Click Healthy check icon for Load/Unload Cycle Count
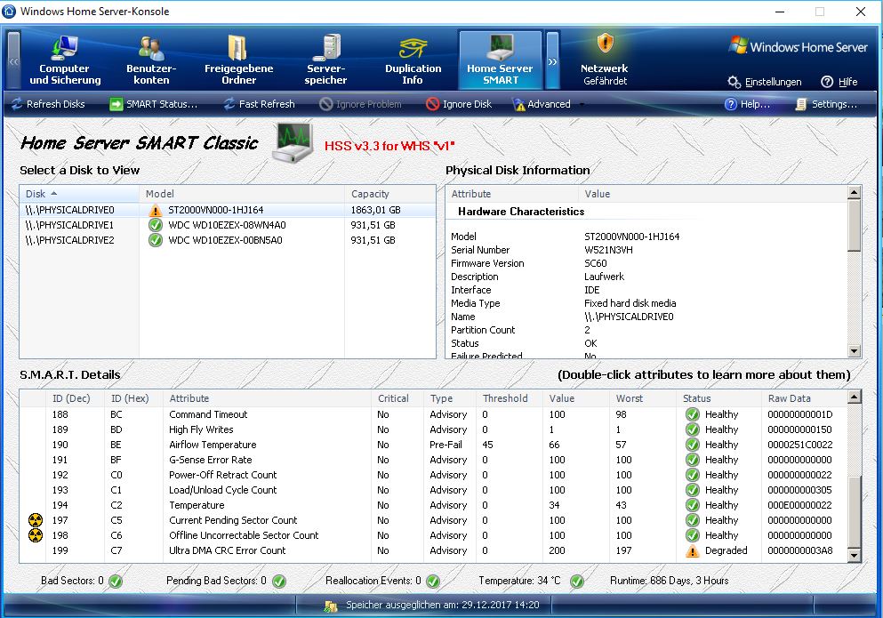Screen dimensions: 883x618 pyautogui.click(x=692, y=490)
